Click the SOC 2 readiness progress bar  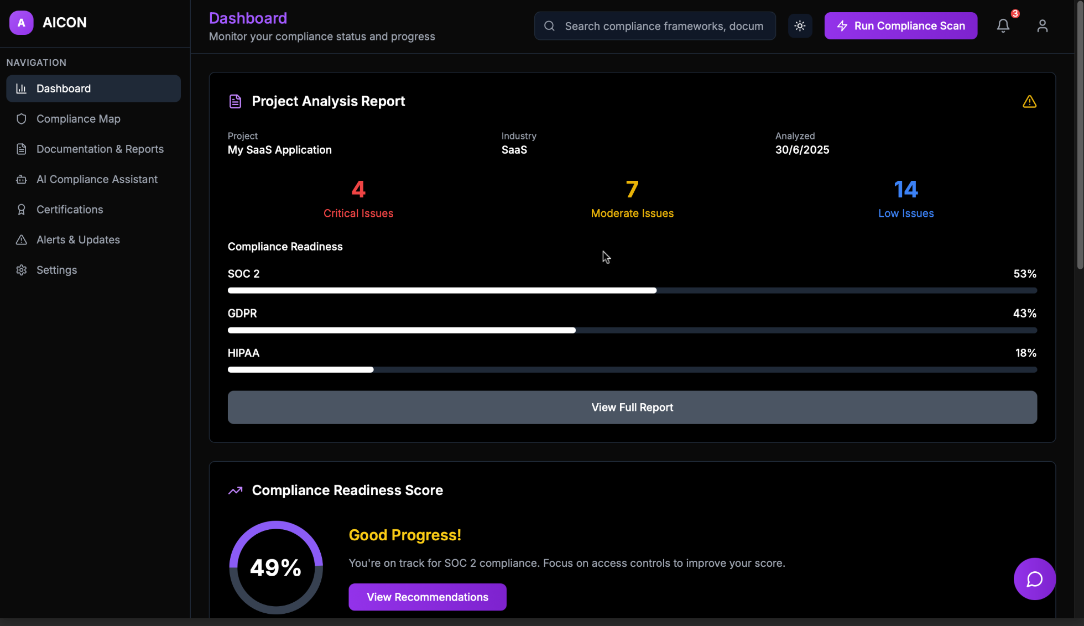tap(632, 290)
